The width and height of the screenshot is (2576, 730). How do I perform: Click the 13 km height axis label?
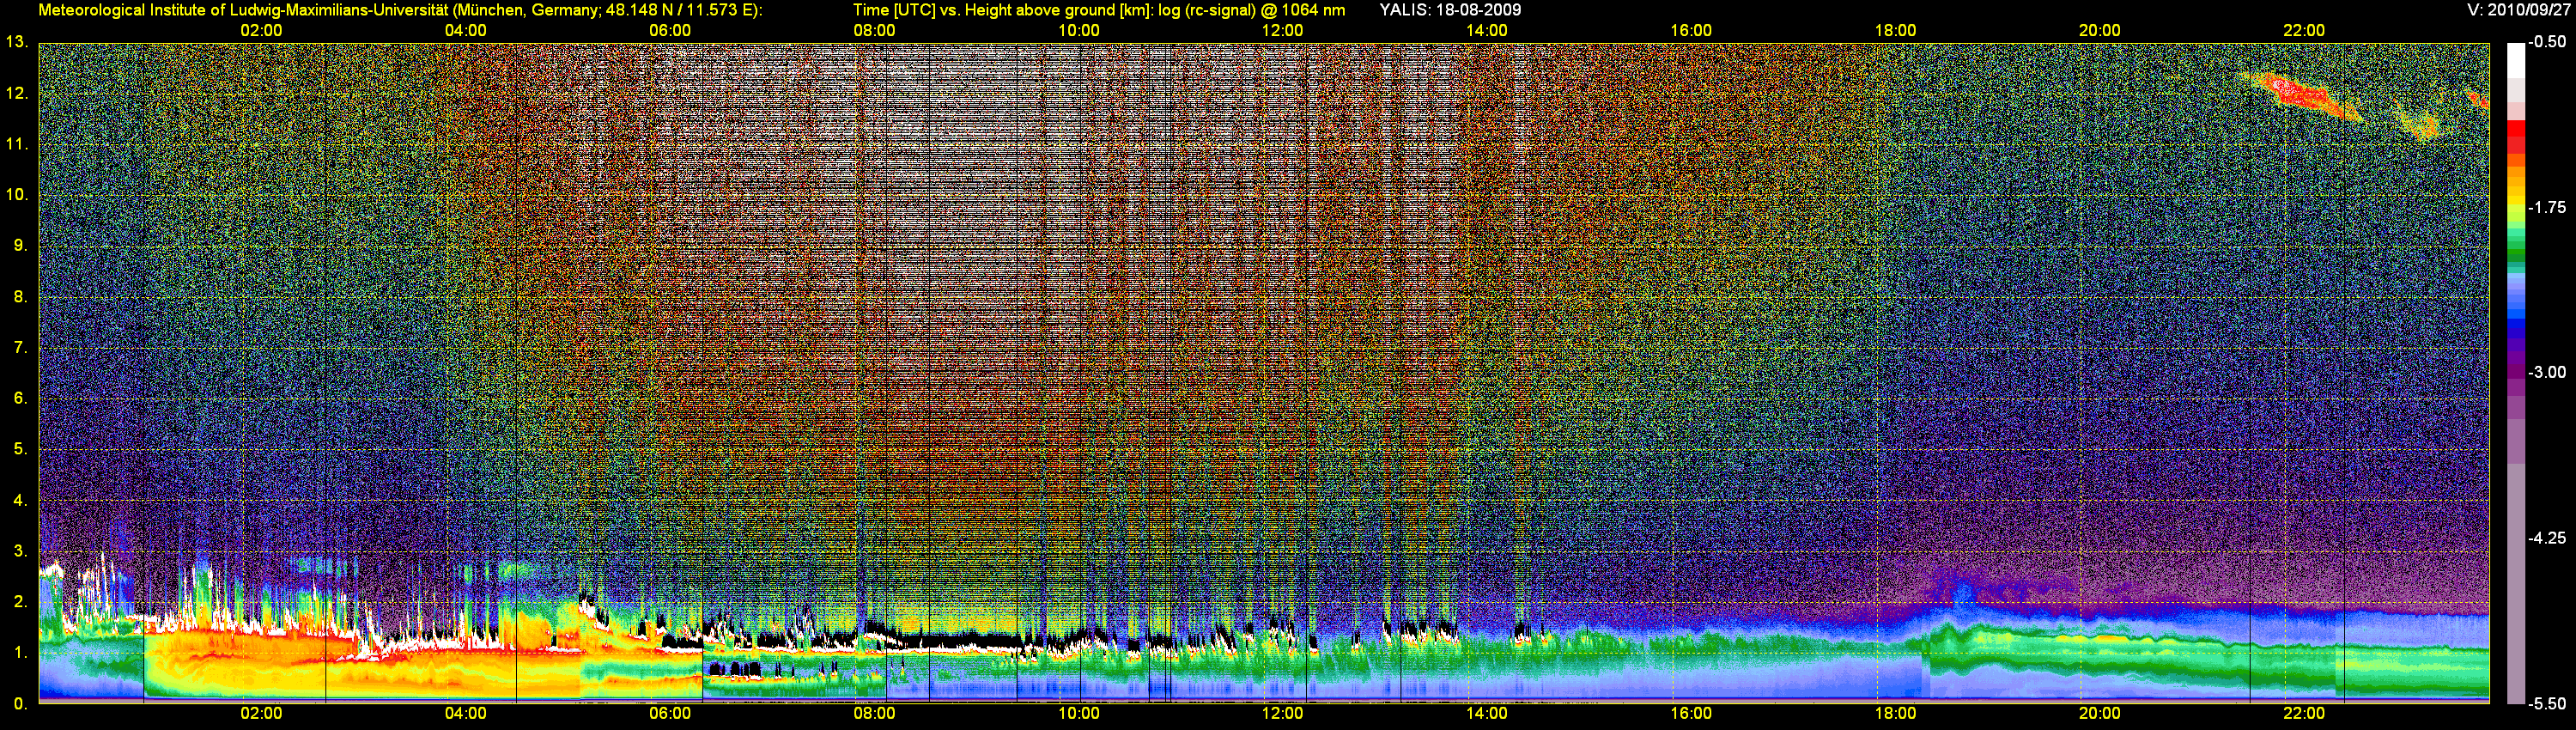point(15,42)
